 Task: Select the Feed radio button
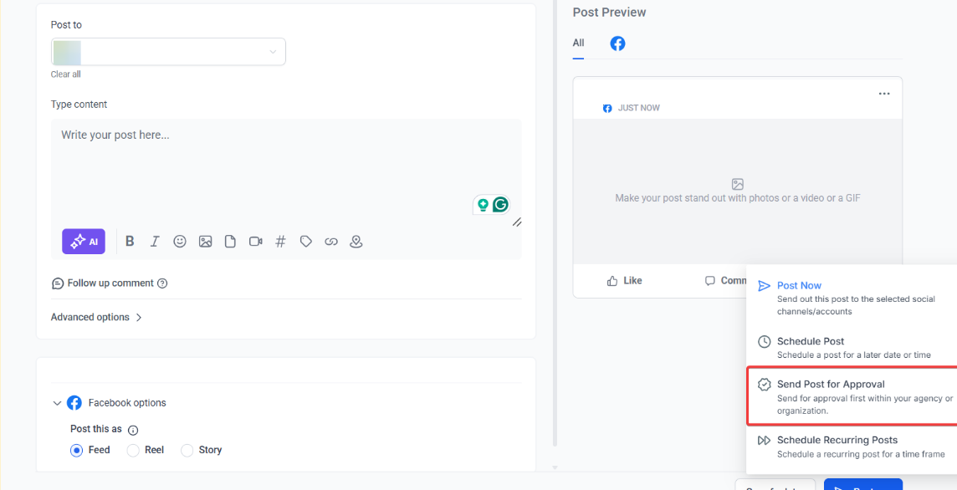click(x=77, y=450)
